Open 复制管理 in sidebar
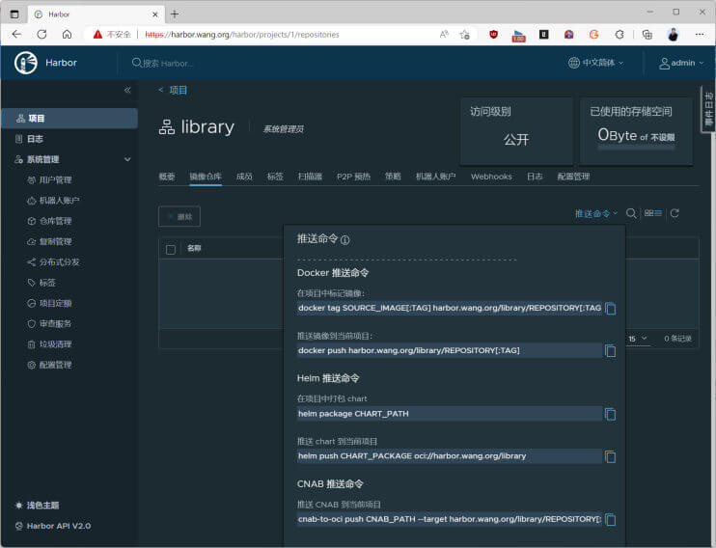The width and height of the screenshot is (716, 548). pyautogui.click(x=55, y=241)
